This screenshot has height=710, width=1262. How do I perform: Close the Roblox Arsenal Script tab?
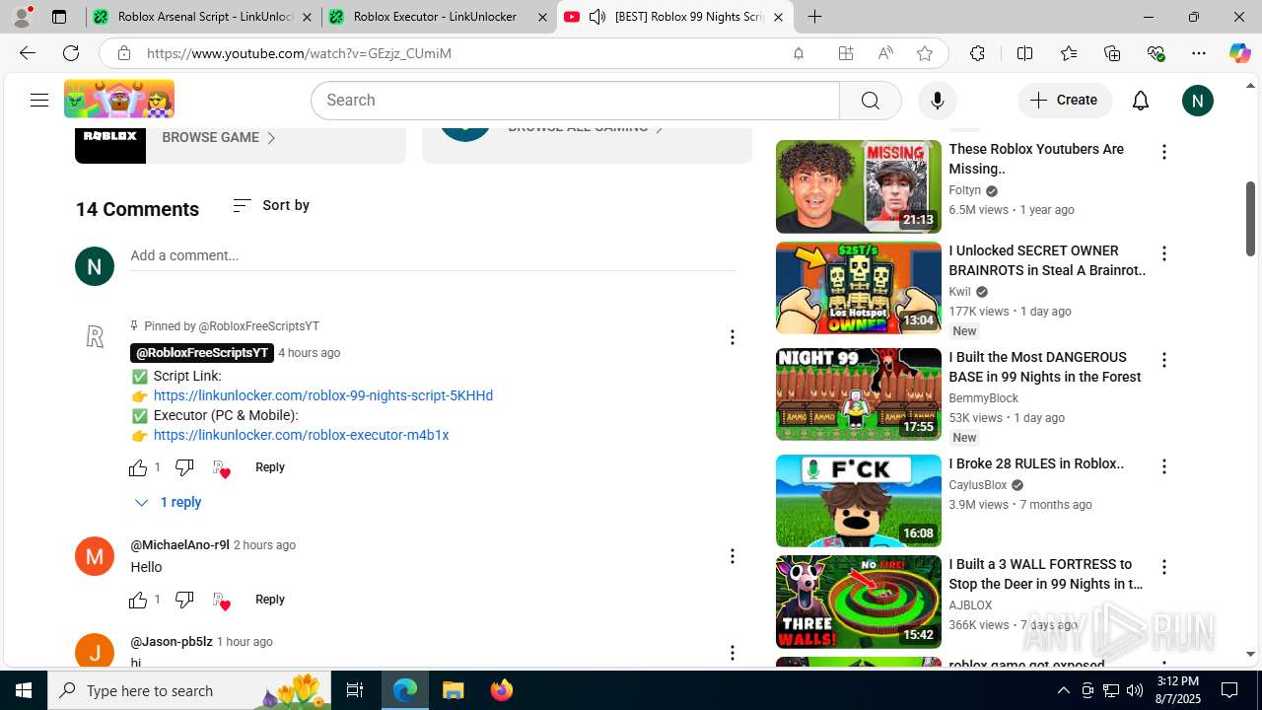pos(307,17)
